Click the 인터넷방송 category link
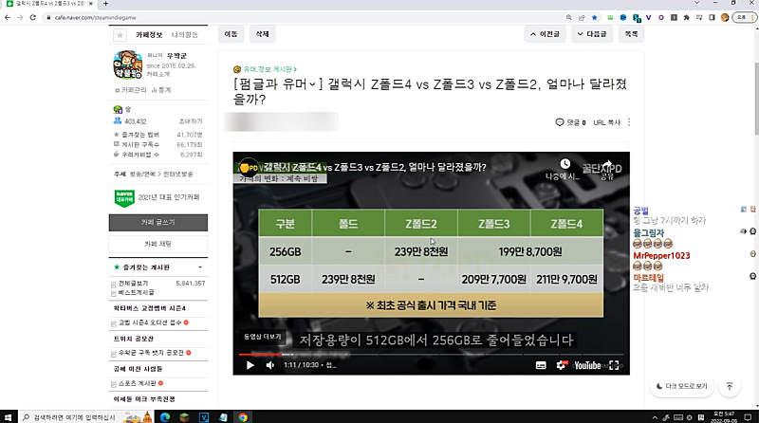 pos(177,174)
